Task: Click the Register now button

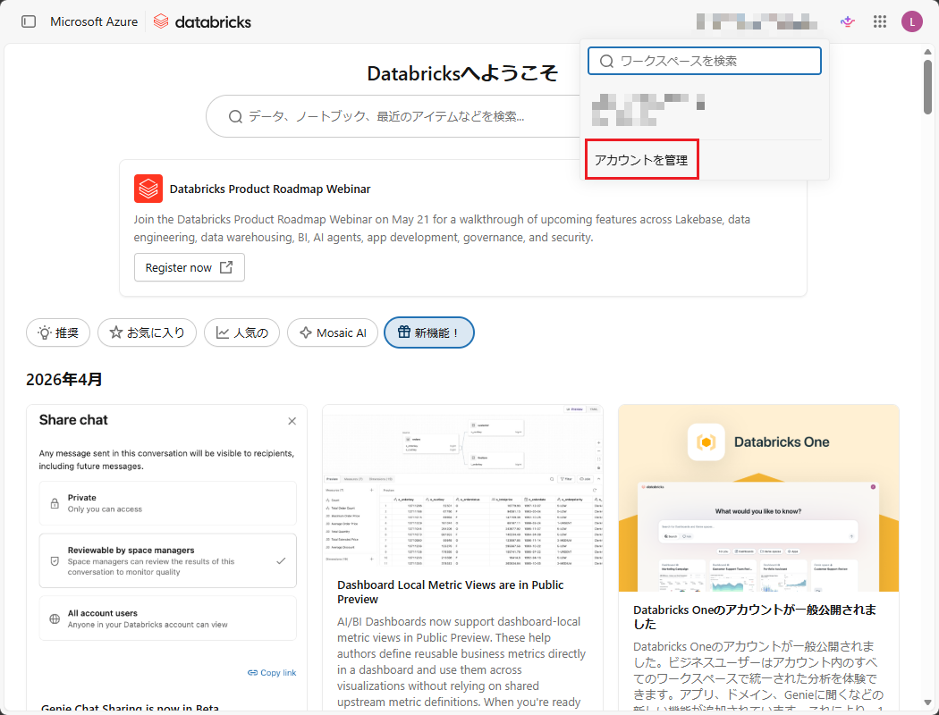Action: point(189,267)
